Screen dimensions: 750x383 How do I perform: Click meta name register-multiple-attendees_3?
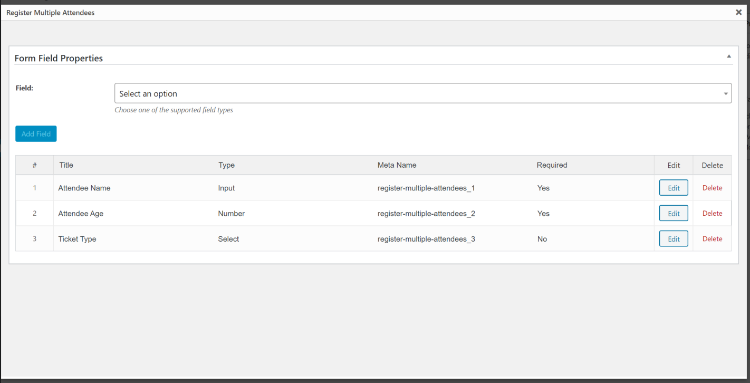pyautogui.click(x=426, y=239)
